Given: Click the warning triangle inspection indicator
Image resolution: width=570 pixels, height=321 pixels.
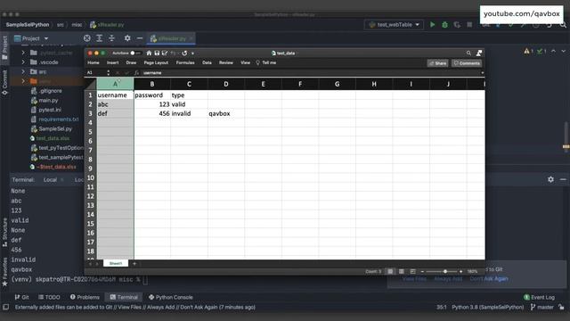Looking at the screenshot, I should (x=526, y=52).
